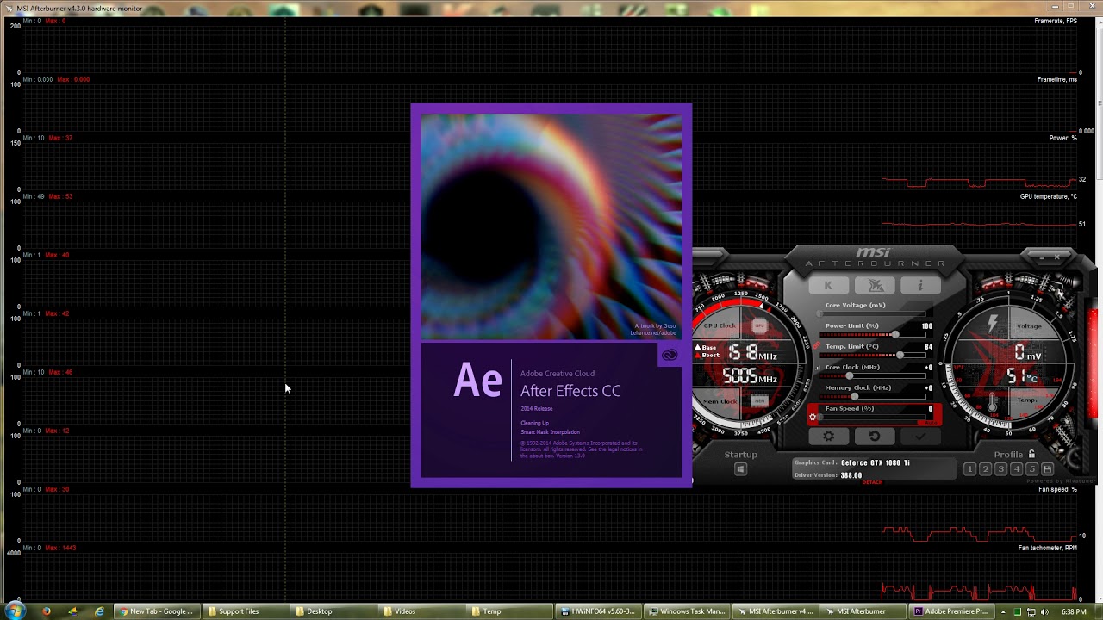Image resolution: width=1103 pixels, height=620 pixels.
Task: Save the profile with the floppy disk icon
Action: pyautogui.click(x=1047, y=469)
